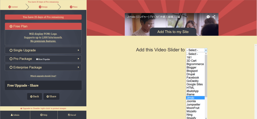
Task: Click the red Pro remaining banner
Action: point(43,17)
